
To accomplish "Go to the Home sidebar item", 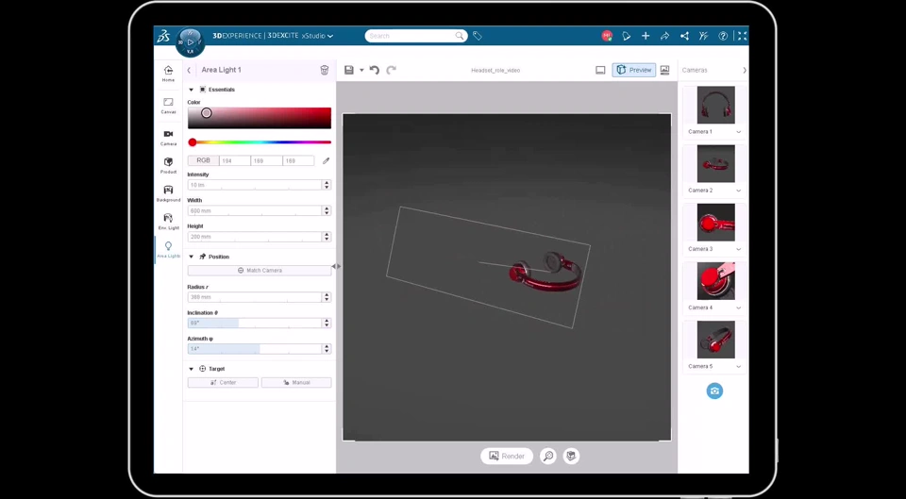I will 168,74.
